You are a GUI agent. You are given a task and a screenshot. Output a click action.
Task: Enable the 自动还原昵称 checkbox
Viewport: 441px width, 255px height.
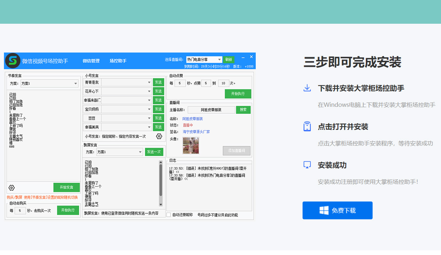[x=168, y=215]
